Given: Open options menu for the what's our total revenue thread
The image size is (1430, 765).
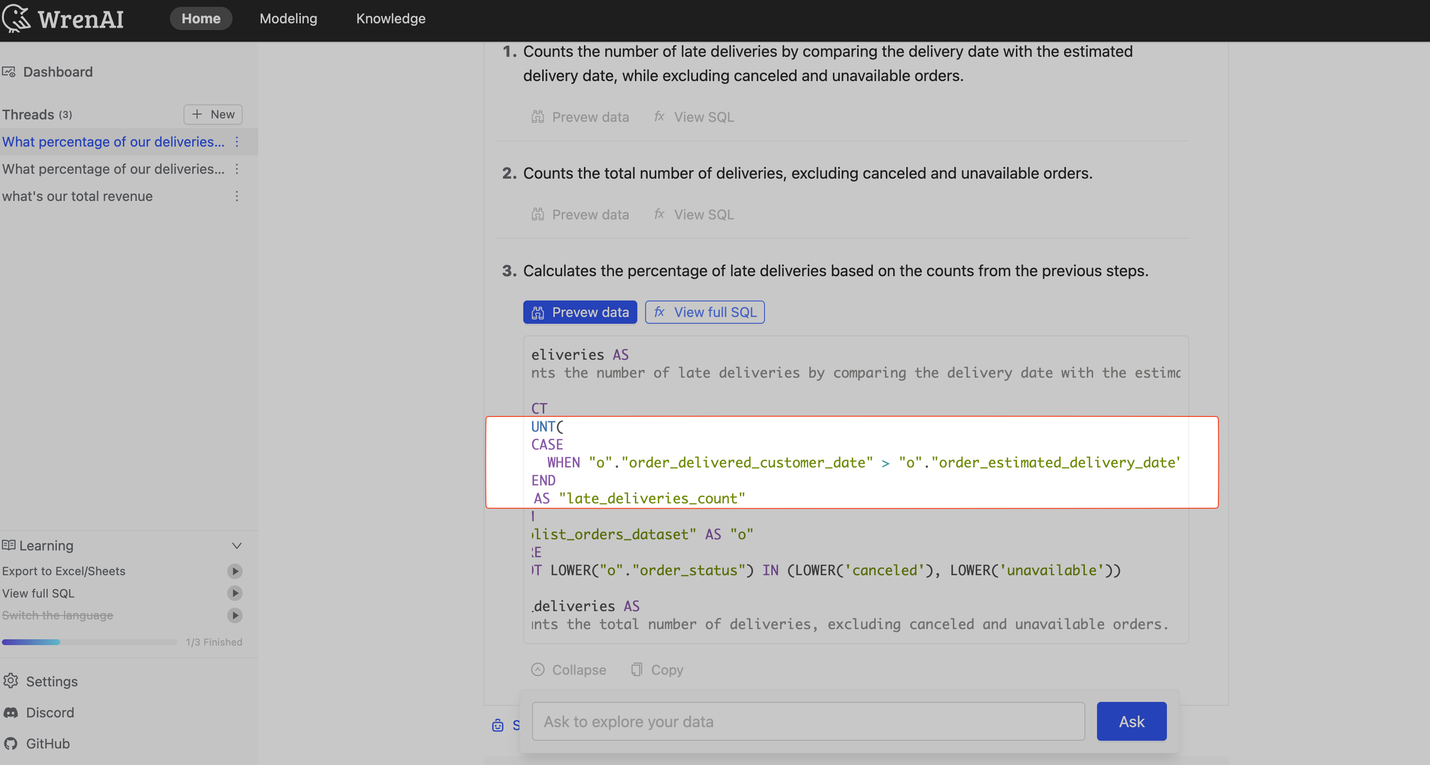Looking at the screenshot, I should coord(236,196).
